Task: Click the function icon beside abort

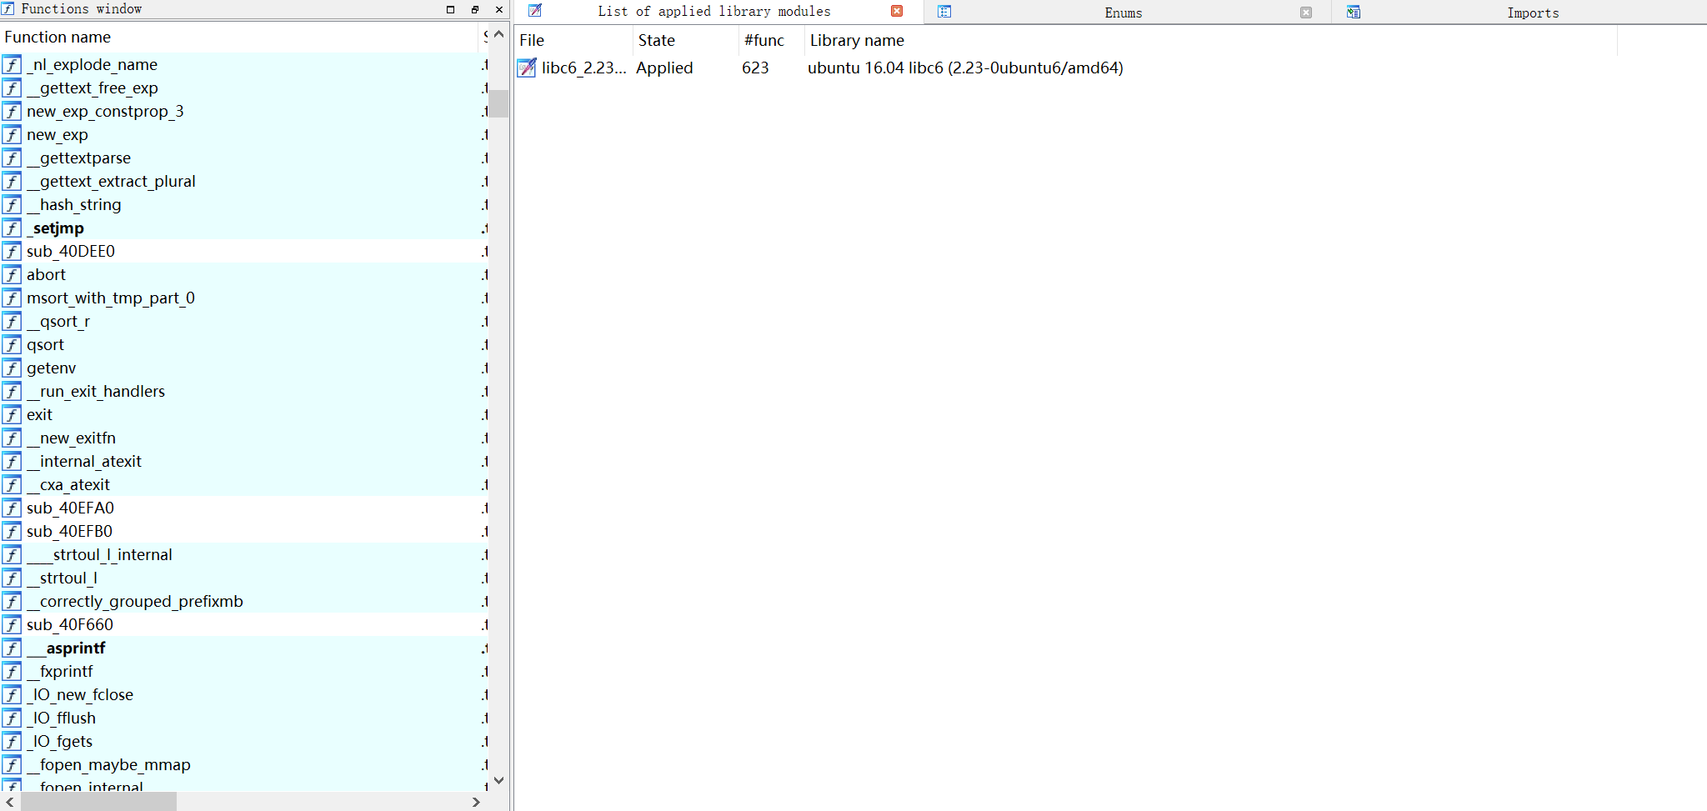Action: (12, 275)
